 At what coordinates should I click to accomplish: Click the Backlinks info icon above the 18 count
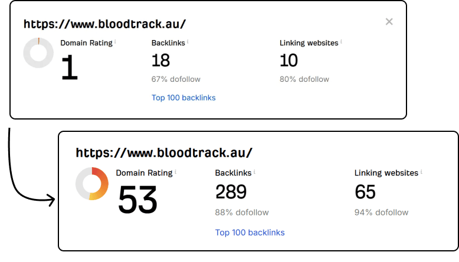(188, 42)
